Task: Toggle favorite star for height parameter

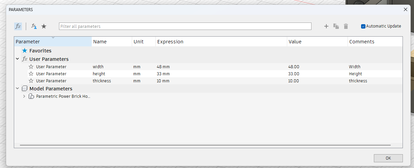Action: [31, 74]
